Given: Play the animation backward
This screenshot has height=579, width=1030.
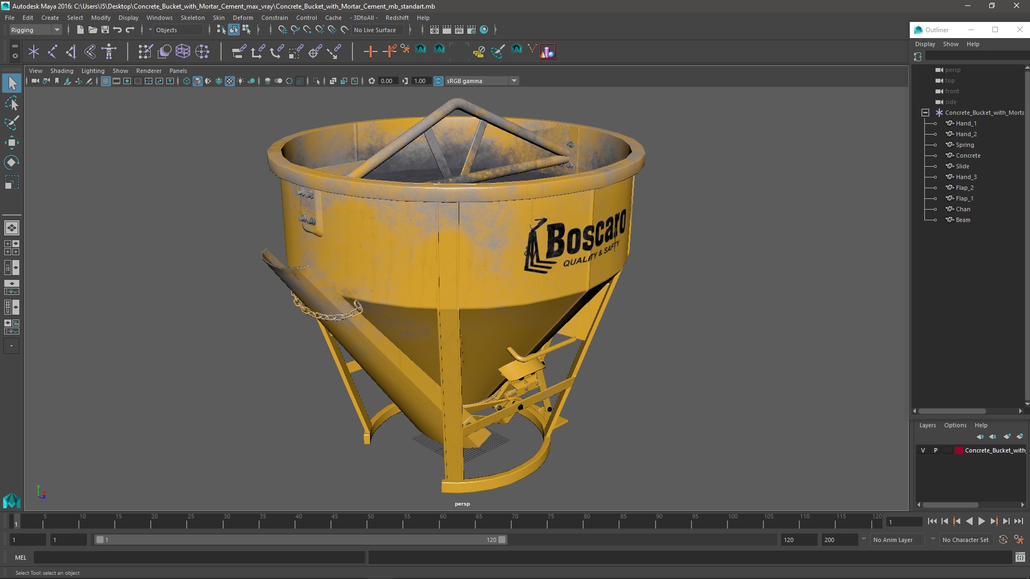Looking at the screenshot, I should [x=969, y=521].
